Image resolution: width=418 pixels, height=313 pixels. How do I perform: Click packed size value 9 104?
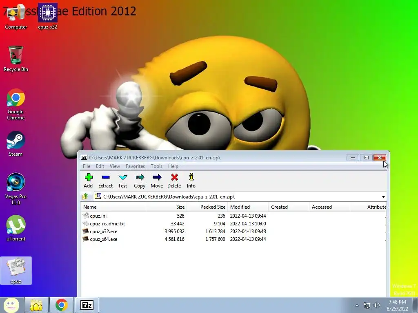click(x=219, y=224)
